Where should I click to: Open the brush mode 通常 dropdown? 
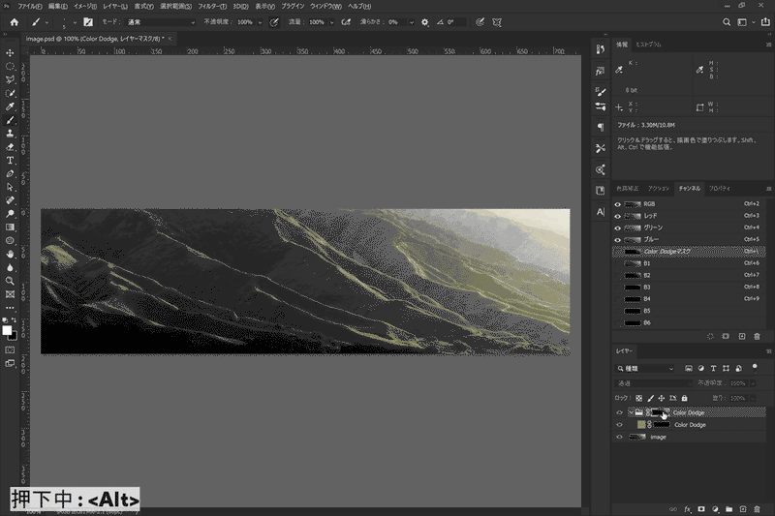tap(161, 22)
